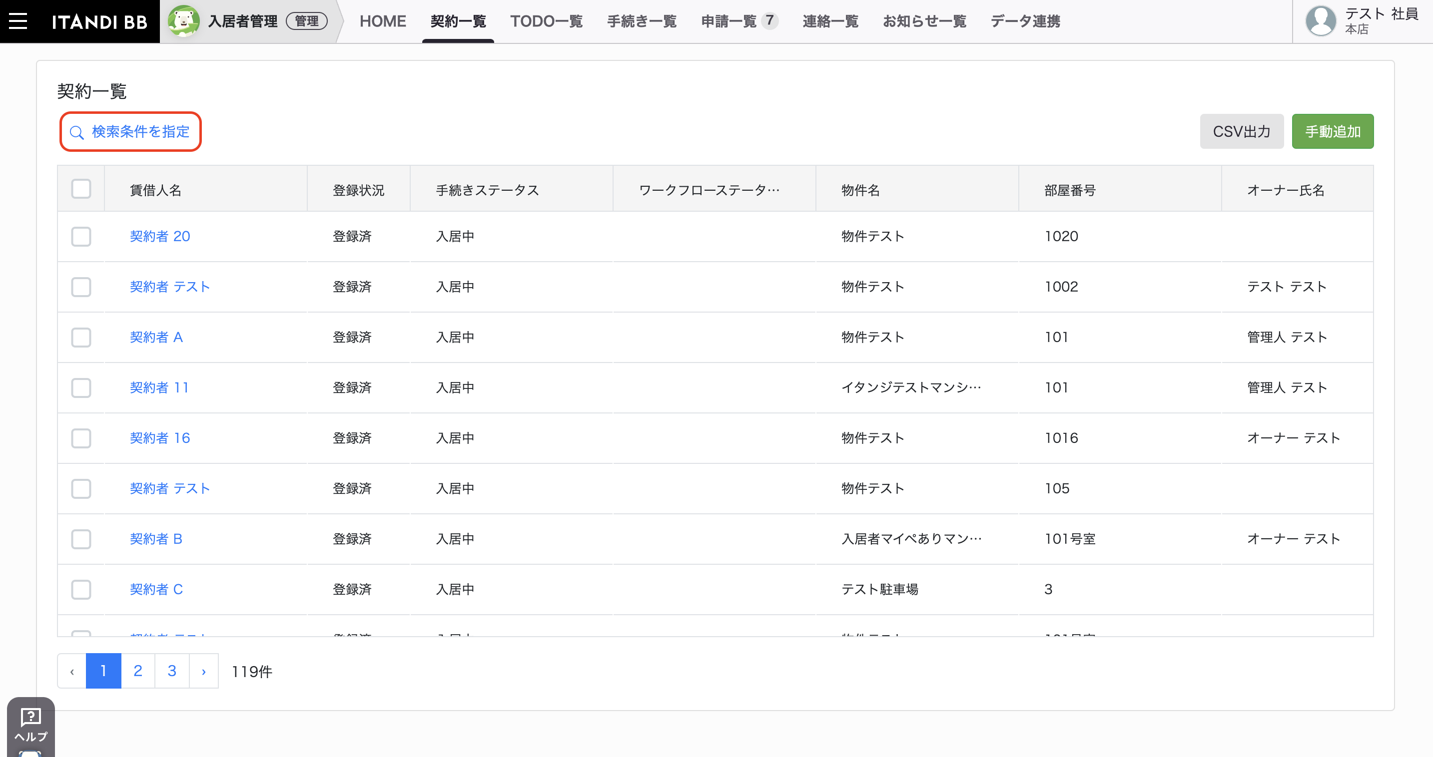
Task: Check the row with room 1002
Action: [x=81, y=287]
